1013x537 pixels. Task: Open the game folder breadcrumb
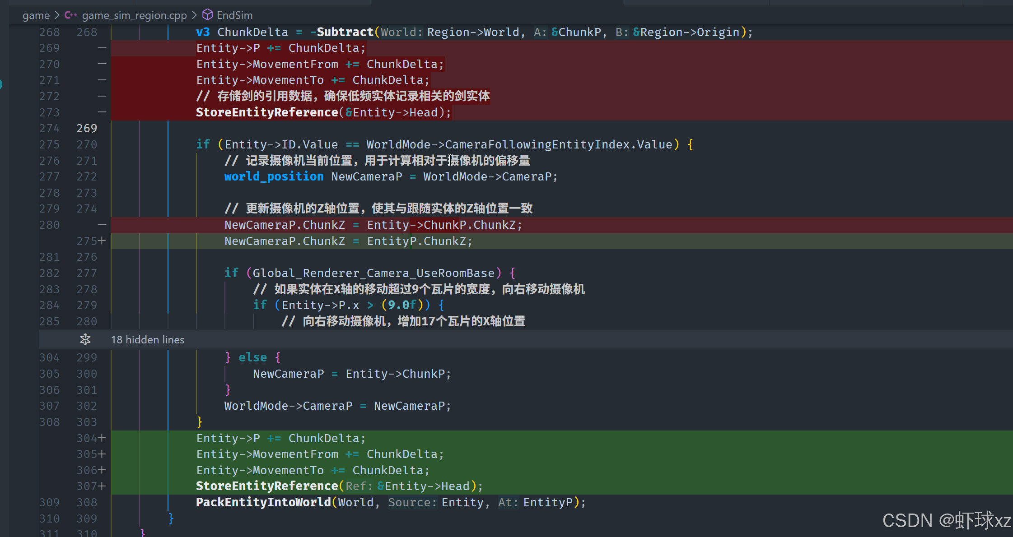point(36,15)
